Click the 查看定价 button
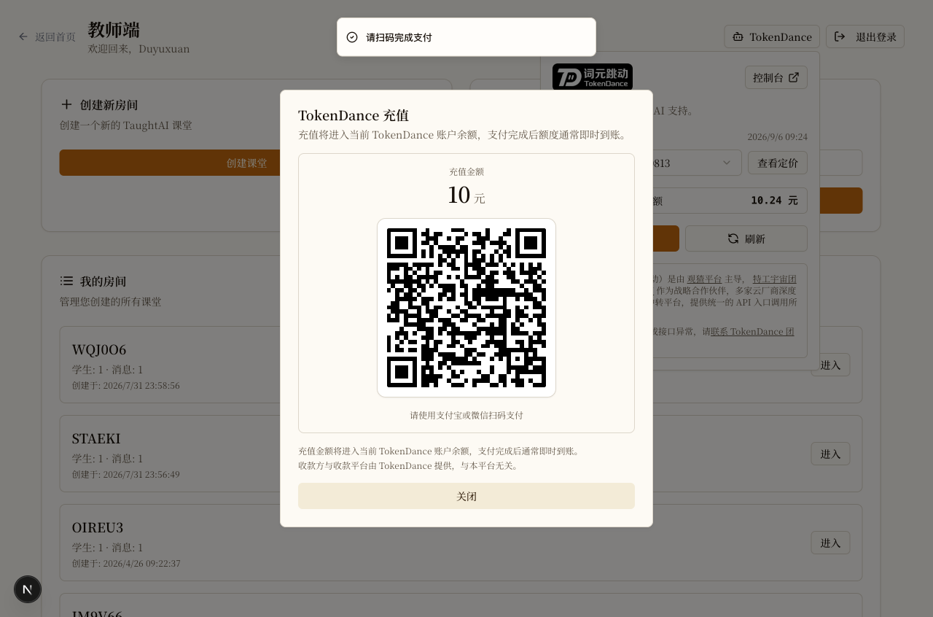Image resolution: width=933 pixels, height=617 pixels. pos(778,163)
